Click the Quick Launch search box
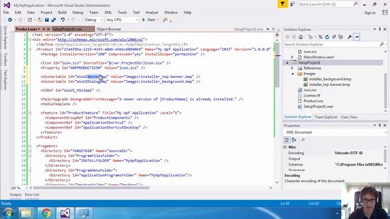 [x=328, y=4]
